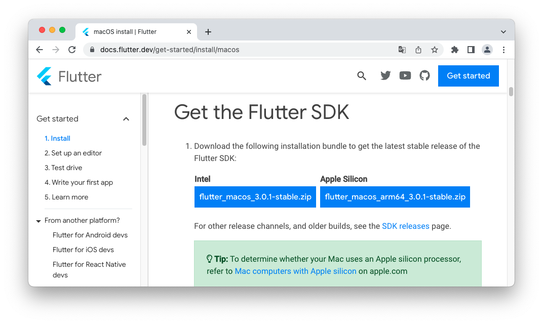The height and width of the screenshot is (324, 543).
Task: Open the extensions puzzle icon
Action: (x=455, y=50)
